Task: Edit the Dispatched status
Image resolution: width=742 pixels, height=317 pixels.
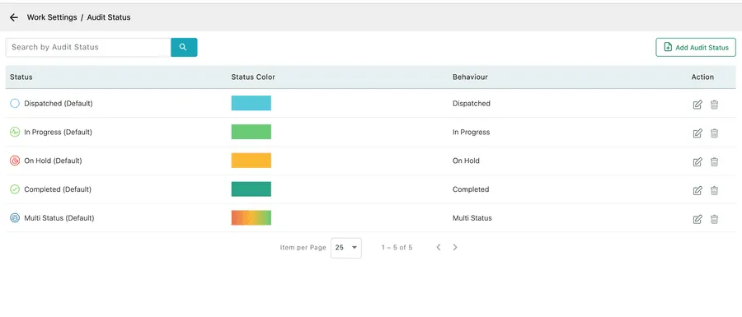Action: pos(697,105)
